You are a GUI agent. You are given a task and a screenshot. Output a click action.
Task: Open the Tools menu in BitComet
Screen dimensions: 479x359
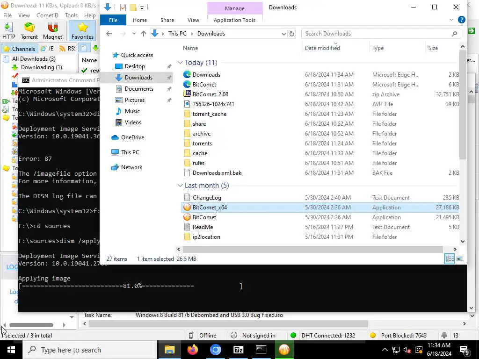[71, 15]
